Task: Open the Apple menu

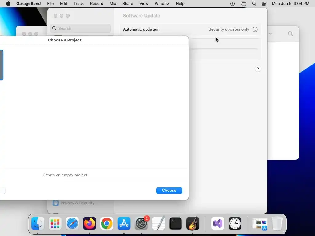Action: pyautogui.click(x=8, y=3)
